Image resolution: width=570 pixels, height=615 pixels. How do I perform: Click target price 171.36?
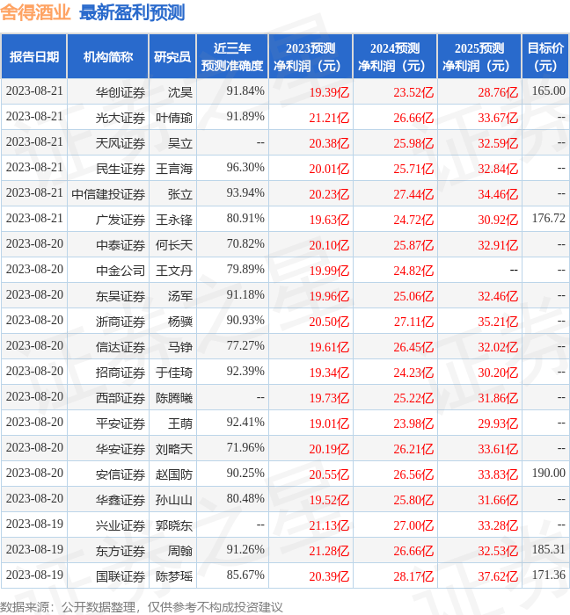pos(548,575)
